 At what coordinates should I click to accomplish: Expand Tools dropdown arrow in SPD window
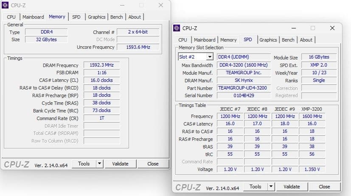click(x=271, y=187)
